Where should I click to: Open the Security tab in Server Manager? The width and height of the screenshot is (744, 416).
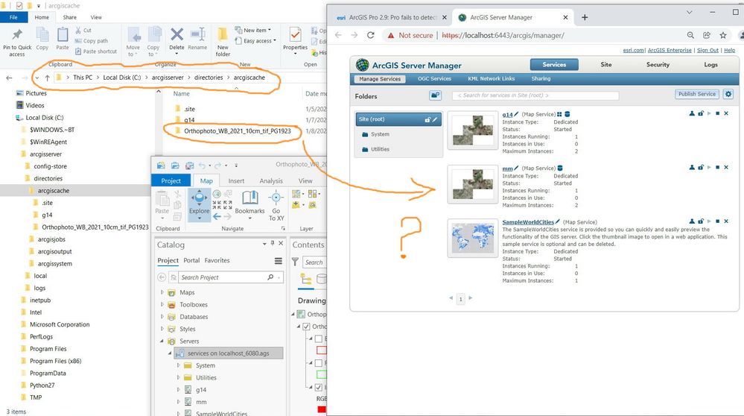(658, 65)
